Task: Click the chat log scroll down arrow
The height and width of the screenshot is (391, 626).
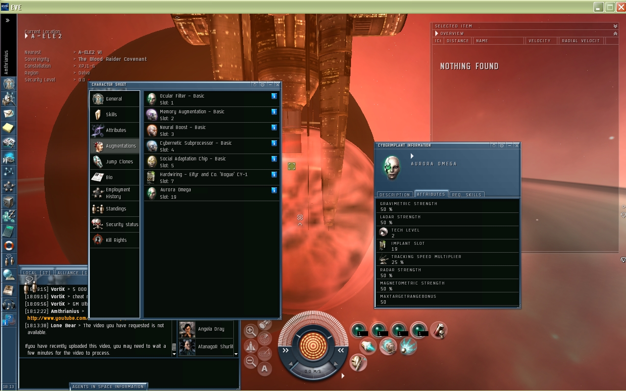Action: (x=173, y=353)
